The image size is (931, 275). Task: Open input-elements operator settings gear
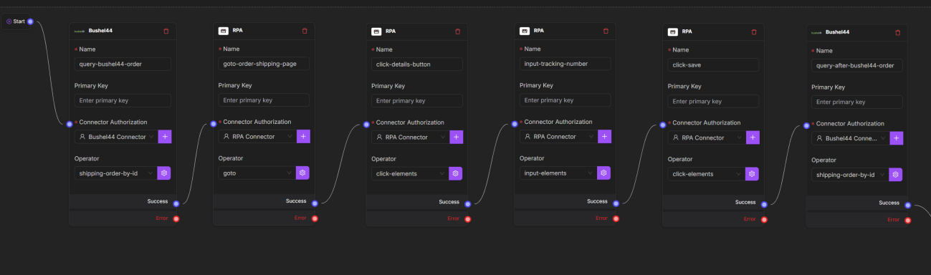click(604, 173)
